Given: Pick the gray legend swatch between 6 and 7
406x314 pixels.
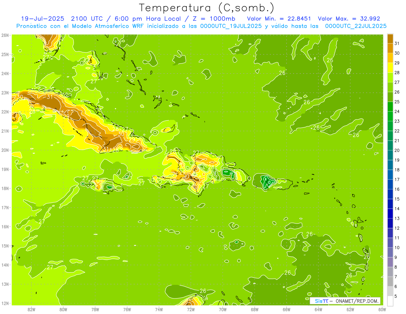Looking at the screenshot, I should click(x=390, y=281).
